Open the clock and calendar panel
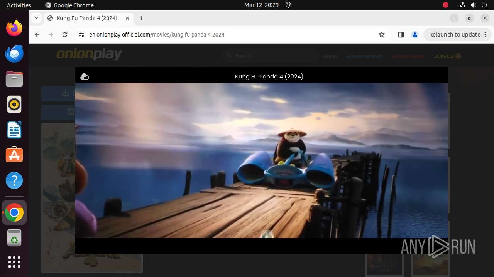 (261, 5)
